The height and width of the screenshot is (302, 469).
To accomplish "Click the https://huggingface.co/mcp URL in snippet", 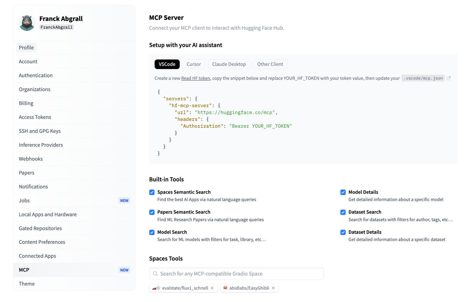I will tap(235, 112).
